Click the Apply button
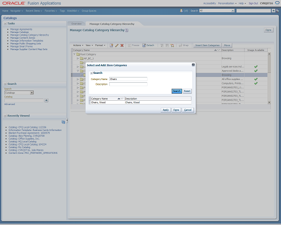The width and height of the screenshot is (281, 225). coord(166,110)
